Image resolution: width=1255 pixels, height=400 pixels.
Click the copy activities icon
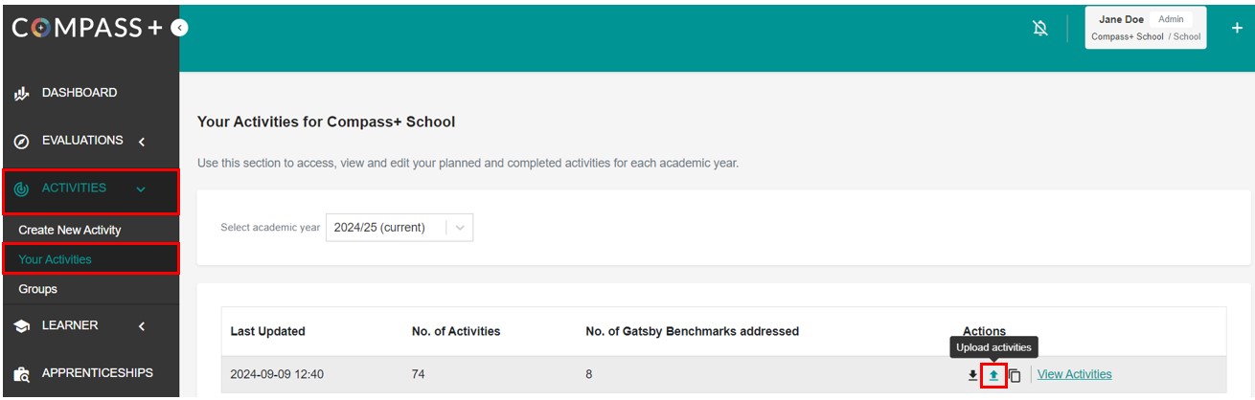[x=1015, y=375]
